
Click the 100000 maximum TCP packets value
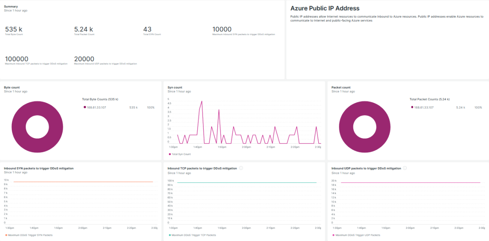(x=17, y=59)
